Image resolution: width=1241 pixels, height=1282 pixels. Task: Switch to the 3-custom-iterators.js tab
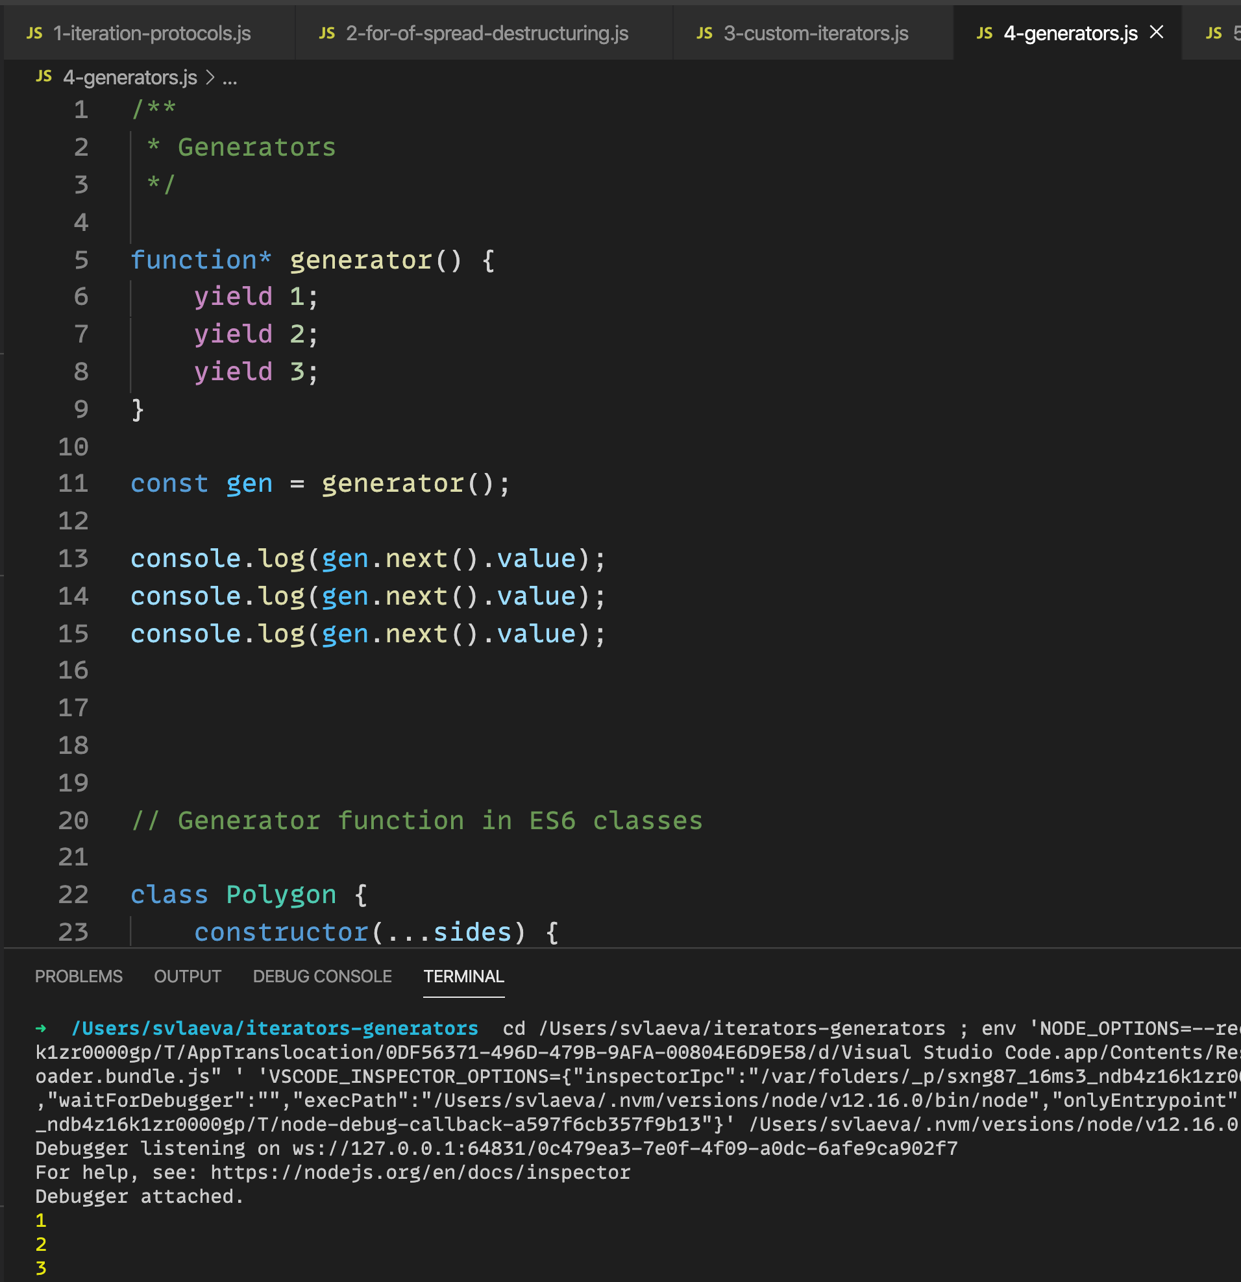click(815, 32)
